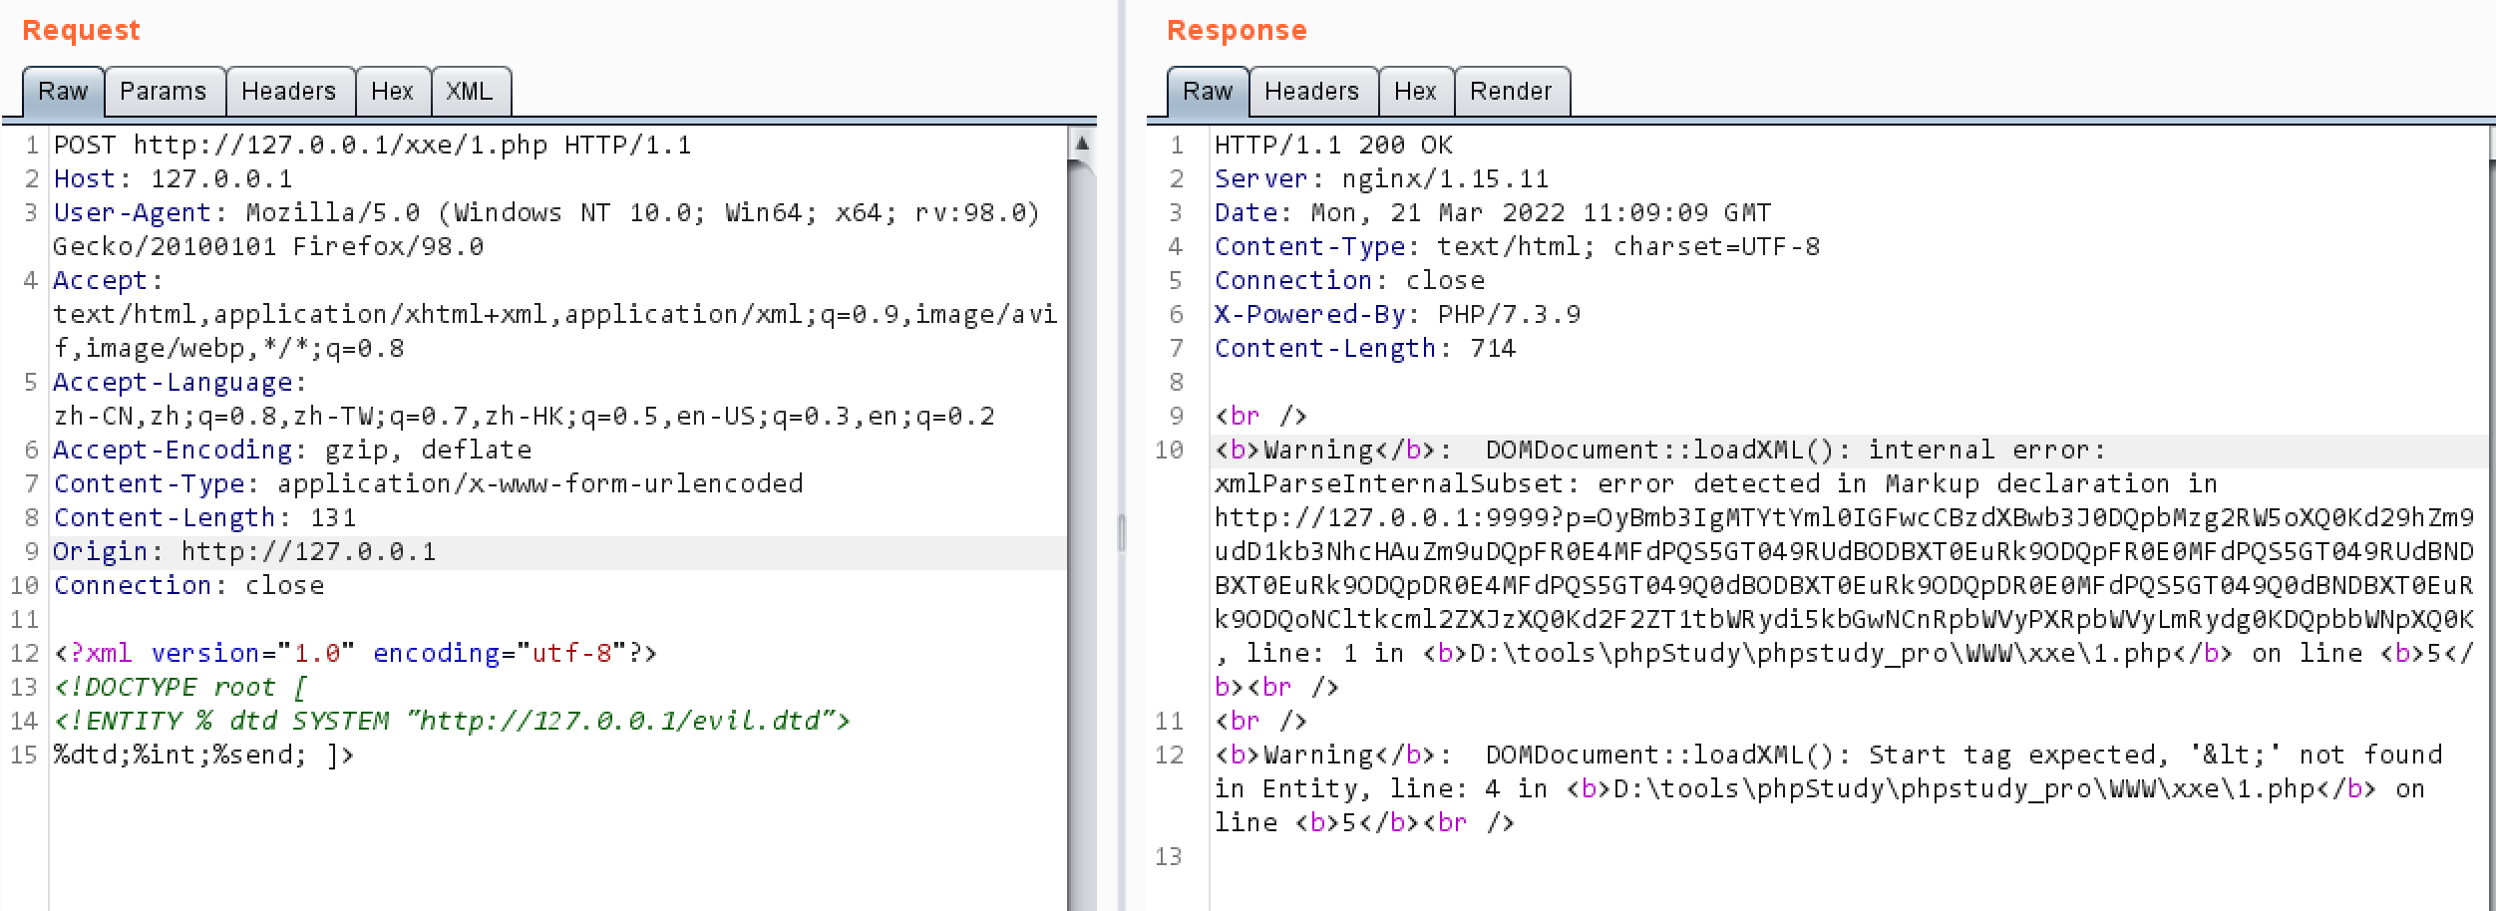Viewport: 2496px width, 911px height.
Task: Click the ENTITY dtd SYSTEM line
Action: (x=453, y=722)
